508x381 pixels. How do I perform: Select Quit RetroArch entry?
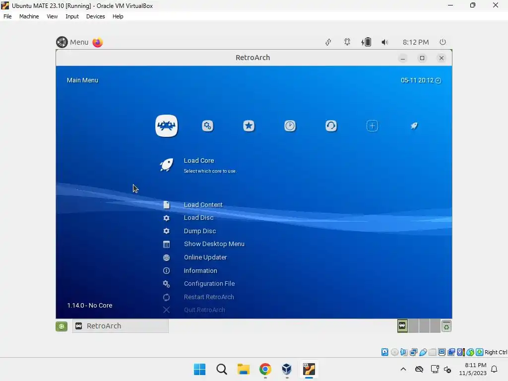204,310
